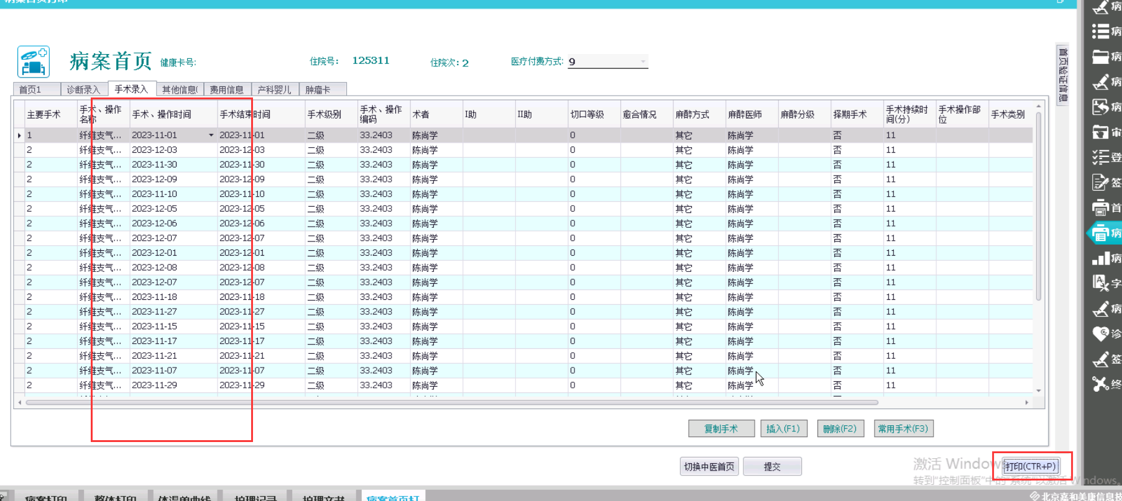The image size is (1122, 501).
Task: Click the horizontal scrollbar left arrow
Action: click(x=20, y=402)
